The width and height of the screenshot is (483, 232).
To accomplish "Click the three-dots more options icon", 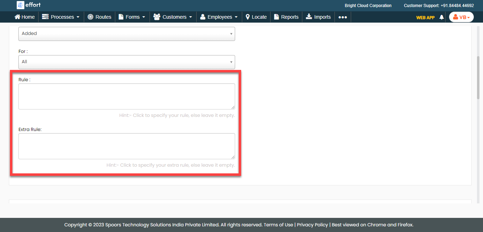I will tap(342, 17).
